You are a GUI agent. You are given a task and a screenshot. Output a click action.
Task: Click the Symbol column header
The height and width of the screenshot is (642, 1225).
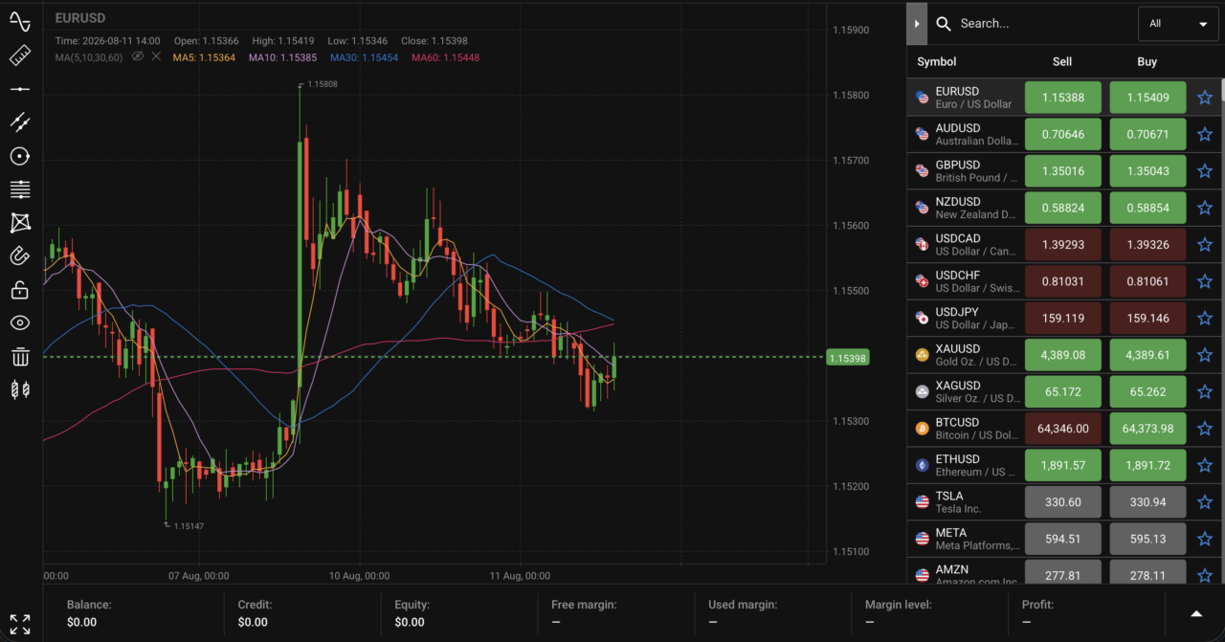(936, 61)
